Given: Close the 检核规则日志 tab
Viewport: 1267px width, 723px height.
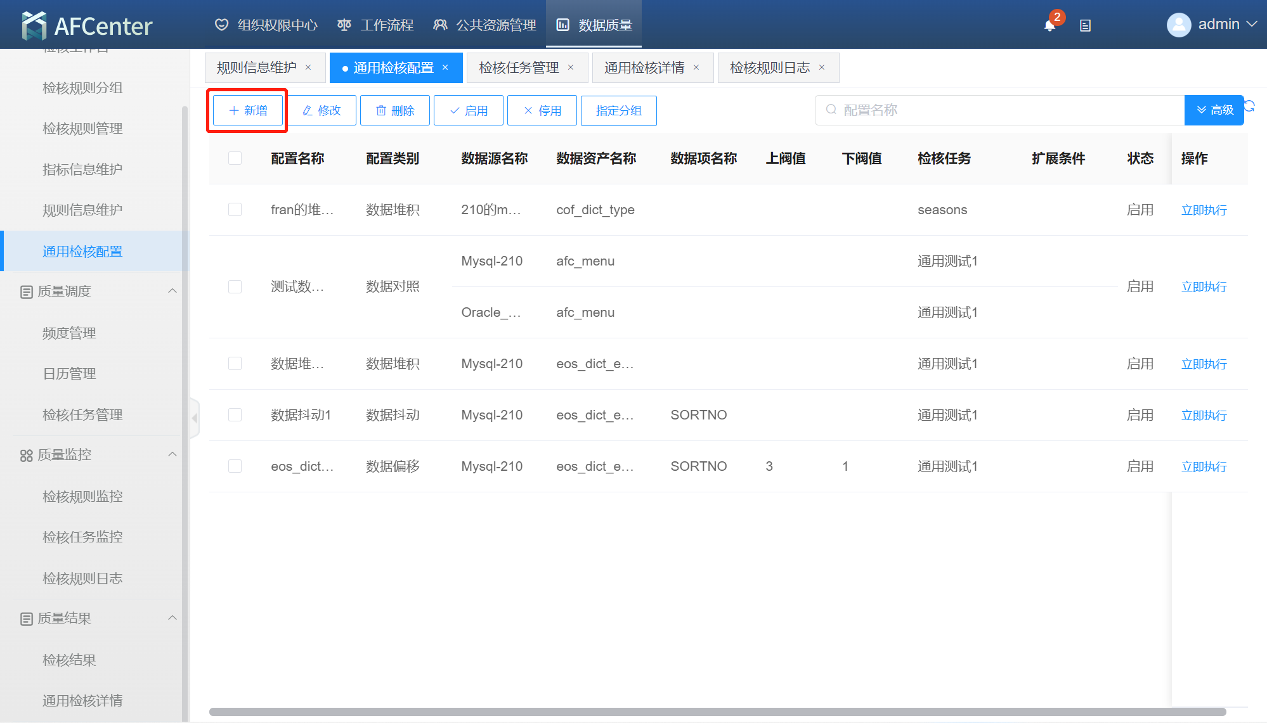Looking at the screenshot, I should pyautogui.click(x=822, y=68).
